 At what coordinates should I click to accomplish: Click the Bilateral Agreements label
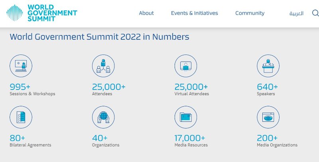pyautogui.click(x=31, y=145)
